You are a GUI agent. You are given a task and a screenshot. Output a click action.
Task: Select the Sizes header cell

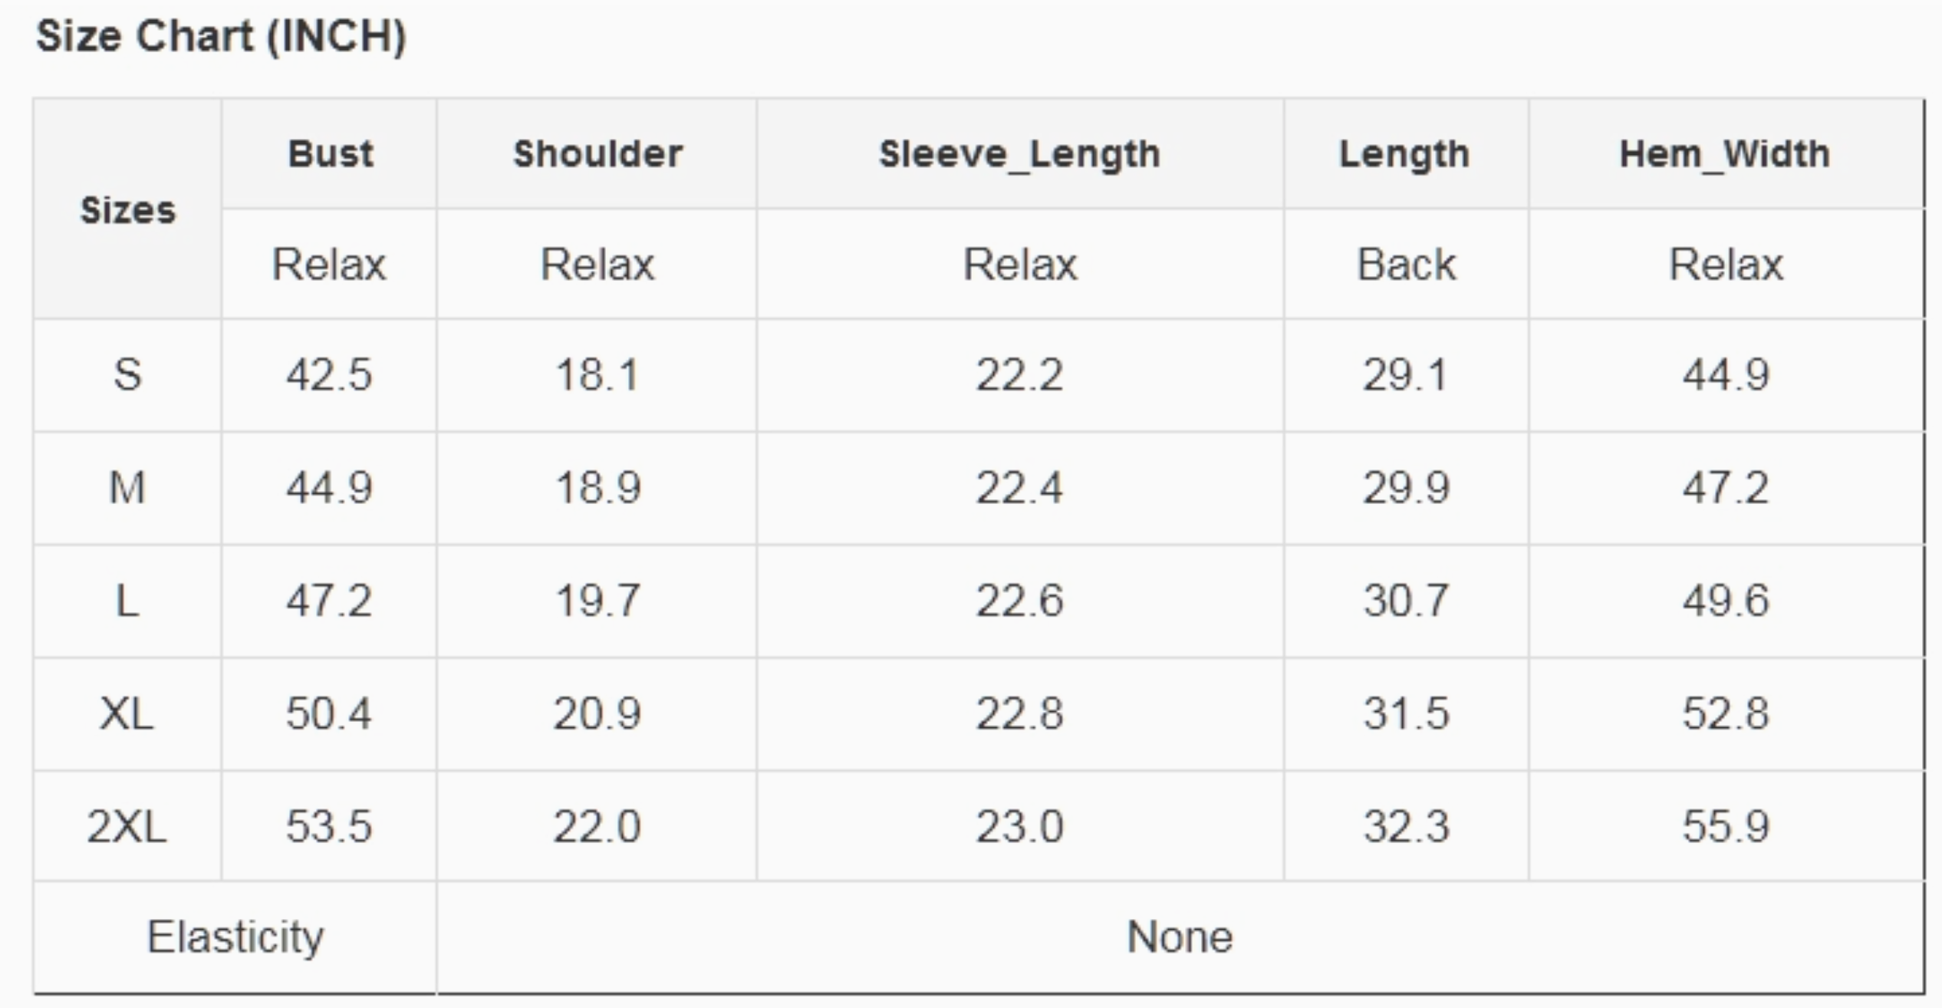127,210
